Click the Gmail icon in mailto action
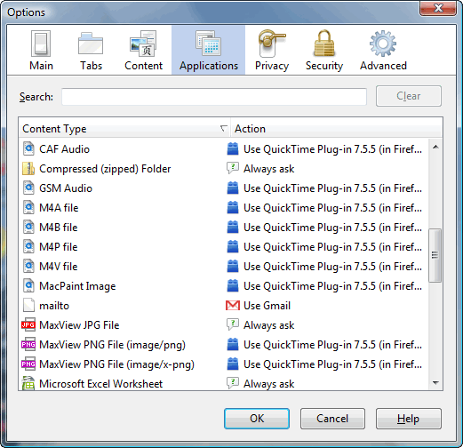This screenshot has width=463, height=448. pyautogui.click(x=233, y=306)
